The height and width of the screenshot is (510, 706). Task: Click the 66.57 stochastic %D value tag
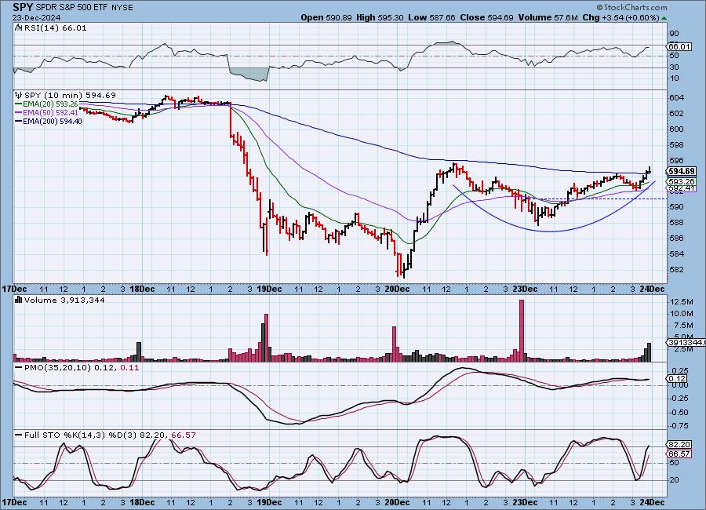[x=679, y=454]
